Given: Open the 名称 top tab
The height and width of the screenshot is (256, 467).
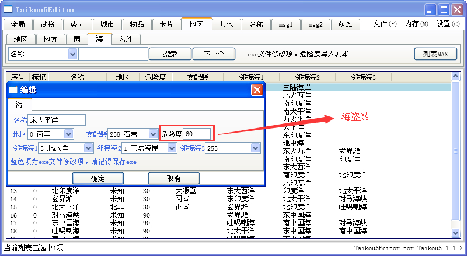Looking at the screenshot, I should (x=256, y=24).
